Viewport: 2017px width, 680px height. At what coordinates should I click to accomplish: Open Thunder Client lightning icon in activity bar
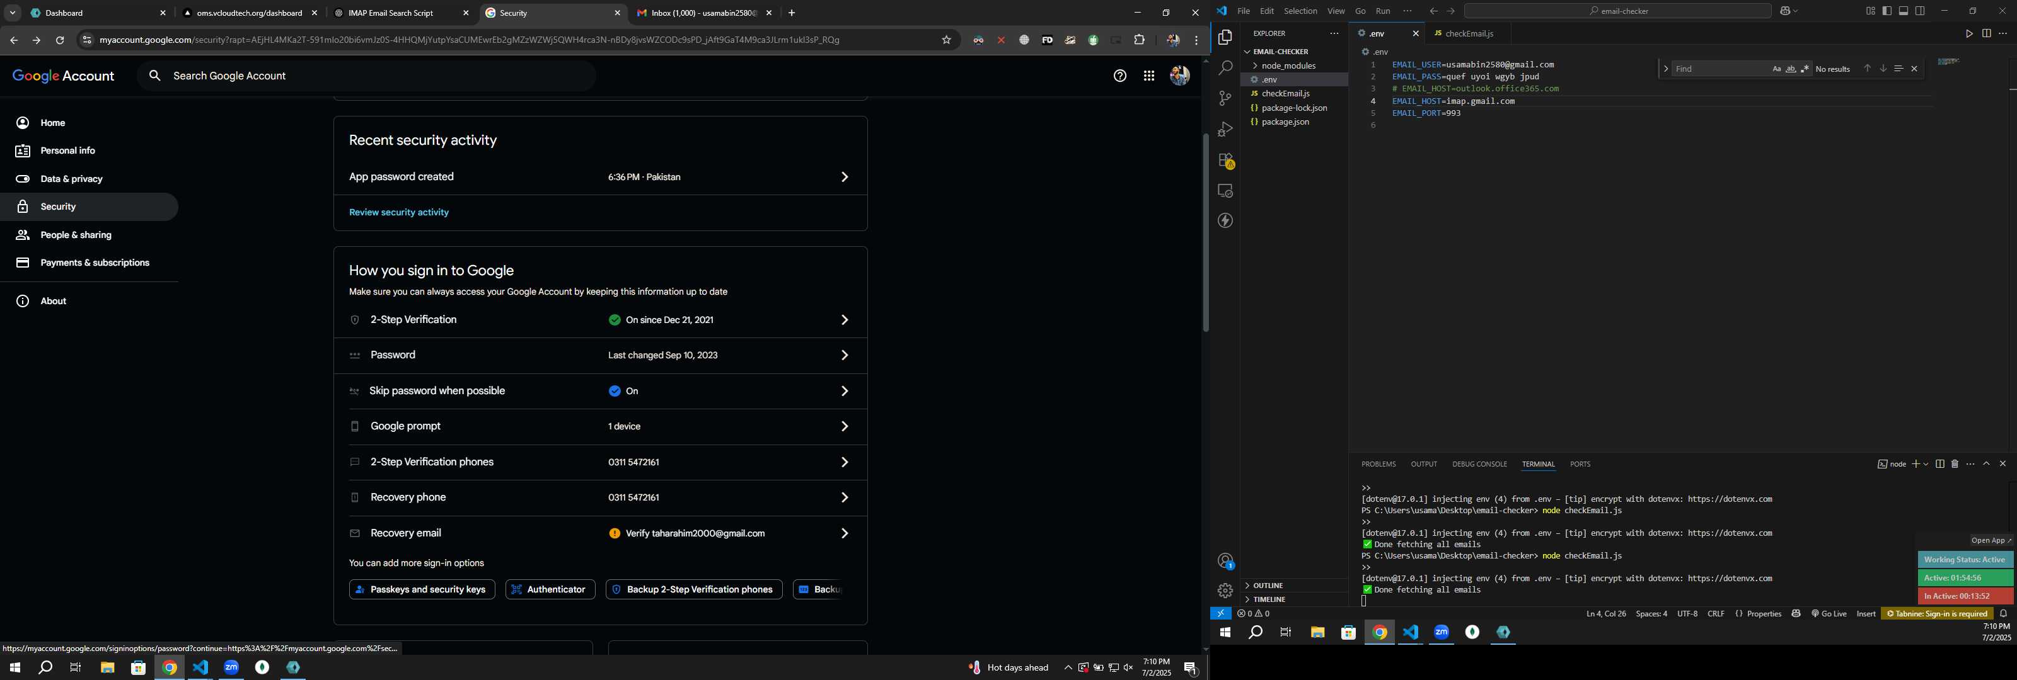1225,220
